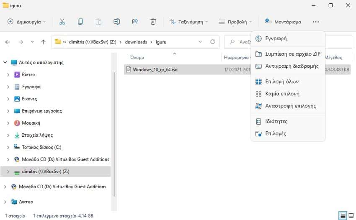Expand the Εικόνες tree node

click(x=8, y=99)
